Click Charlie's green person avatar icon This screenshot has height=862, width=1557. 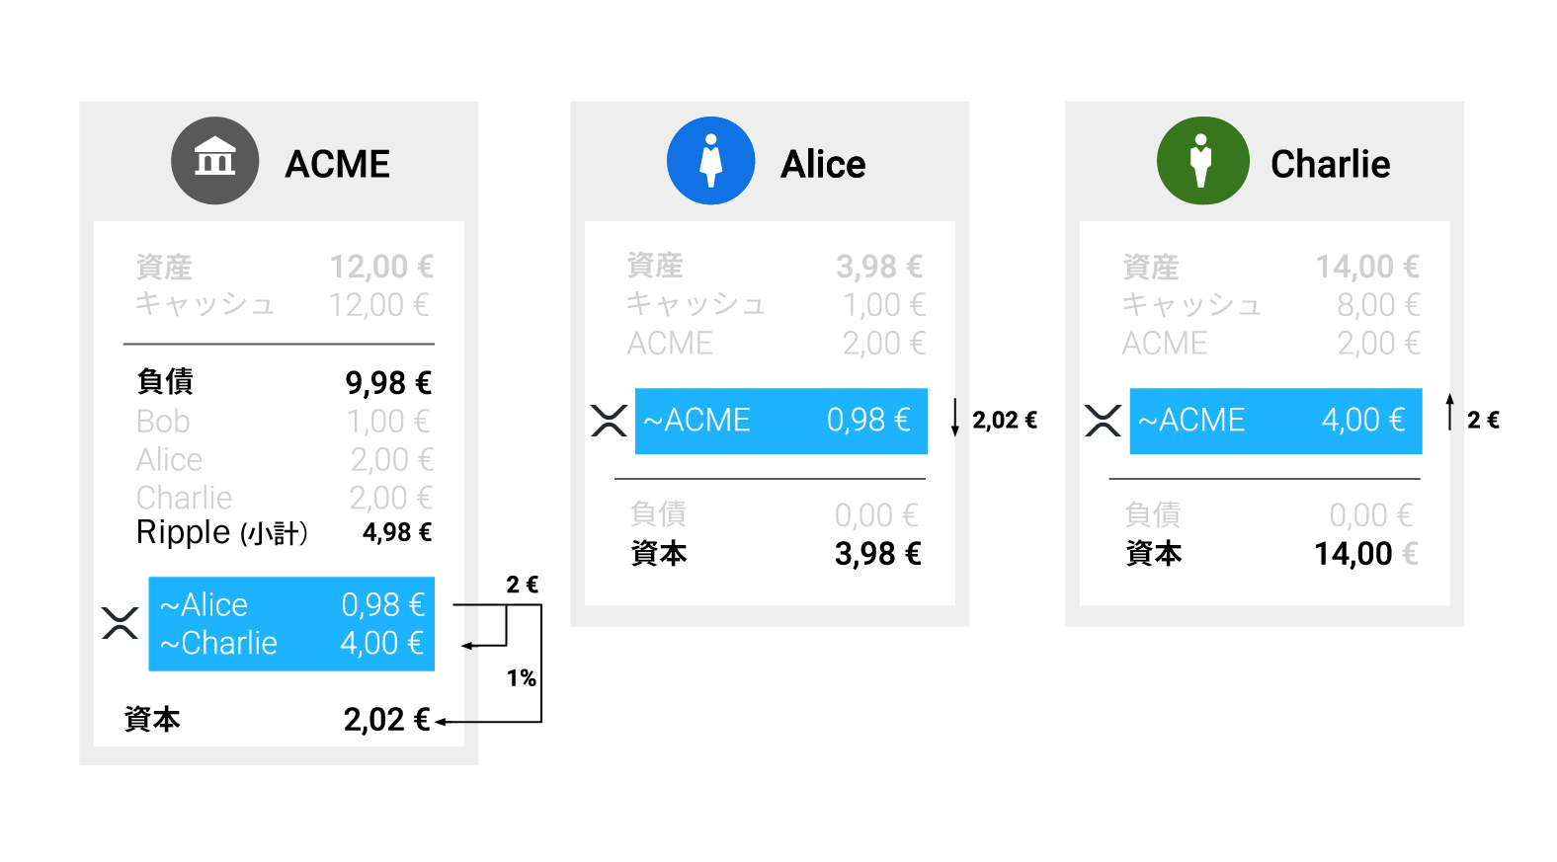(1202, 161)
